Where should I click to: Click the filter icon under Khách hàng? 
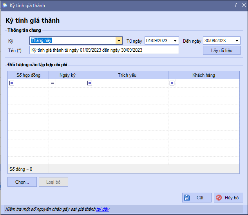pyautogui.click(x=172, y=83)
